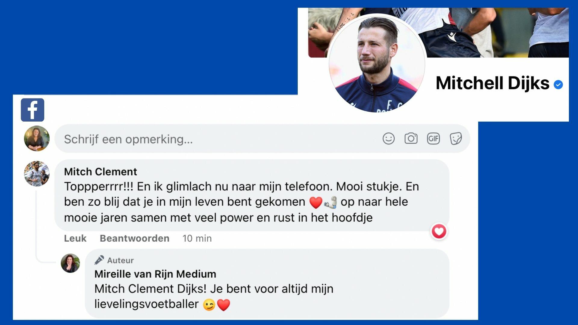Screen dimensions: 578x325
Task: Open 'Mireille van Rijn Medium' profile name
Action: pyautogui.click(x=155, y=274)
